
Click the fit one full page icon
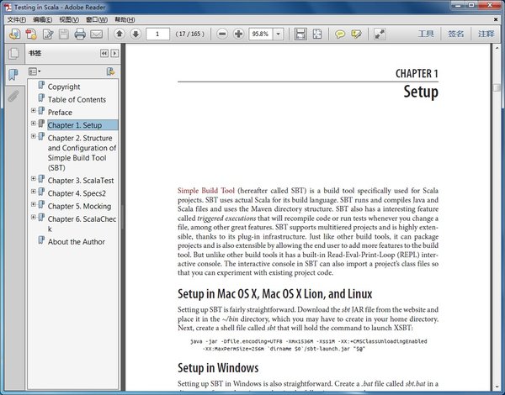coord(317,34)
